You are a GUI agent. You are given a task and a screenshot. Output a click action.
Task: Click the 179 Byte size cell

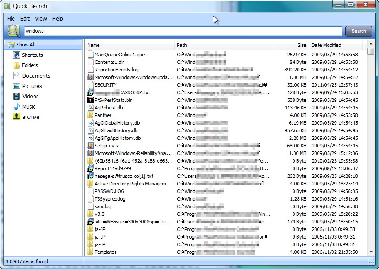click(297, 222)
